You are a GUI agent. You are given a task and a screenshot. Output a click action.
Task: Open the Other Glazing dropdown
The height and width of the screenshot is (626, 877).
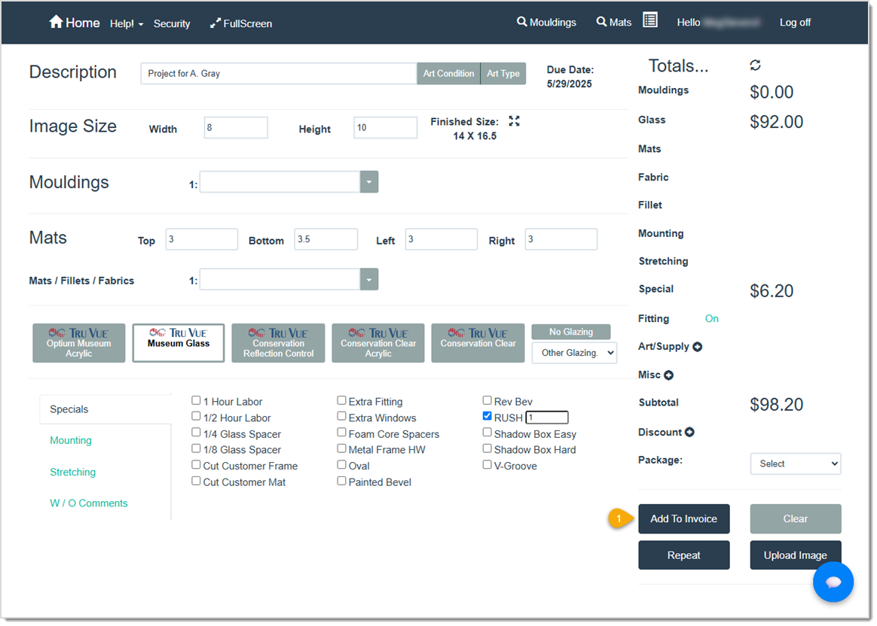click(574, 352)
